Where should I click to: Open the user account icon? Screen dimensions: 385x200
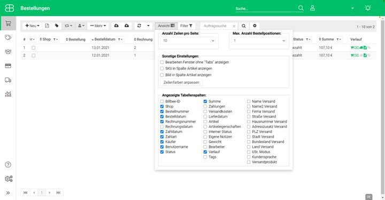click(x=312, y=8)
